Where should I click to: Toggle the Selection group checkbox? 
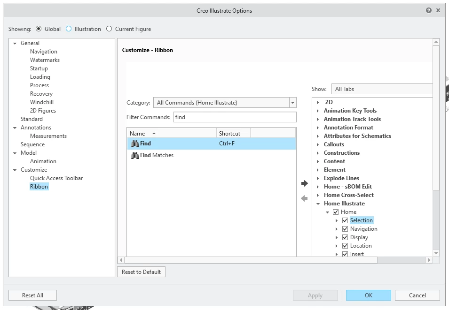tap(345, 220)
